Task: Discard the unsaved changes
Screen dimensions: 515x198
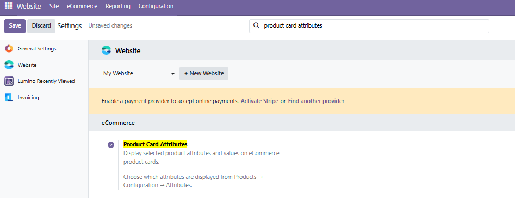Action: tap(41, 26)
